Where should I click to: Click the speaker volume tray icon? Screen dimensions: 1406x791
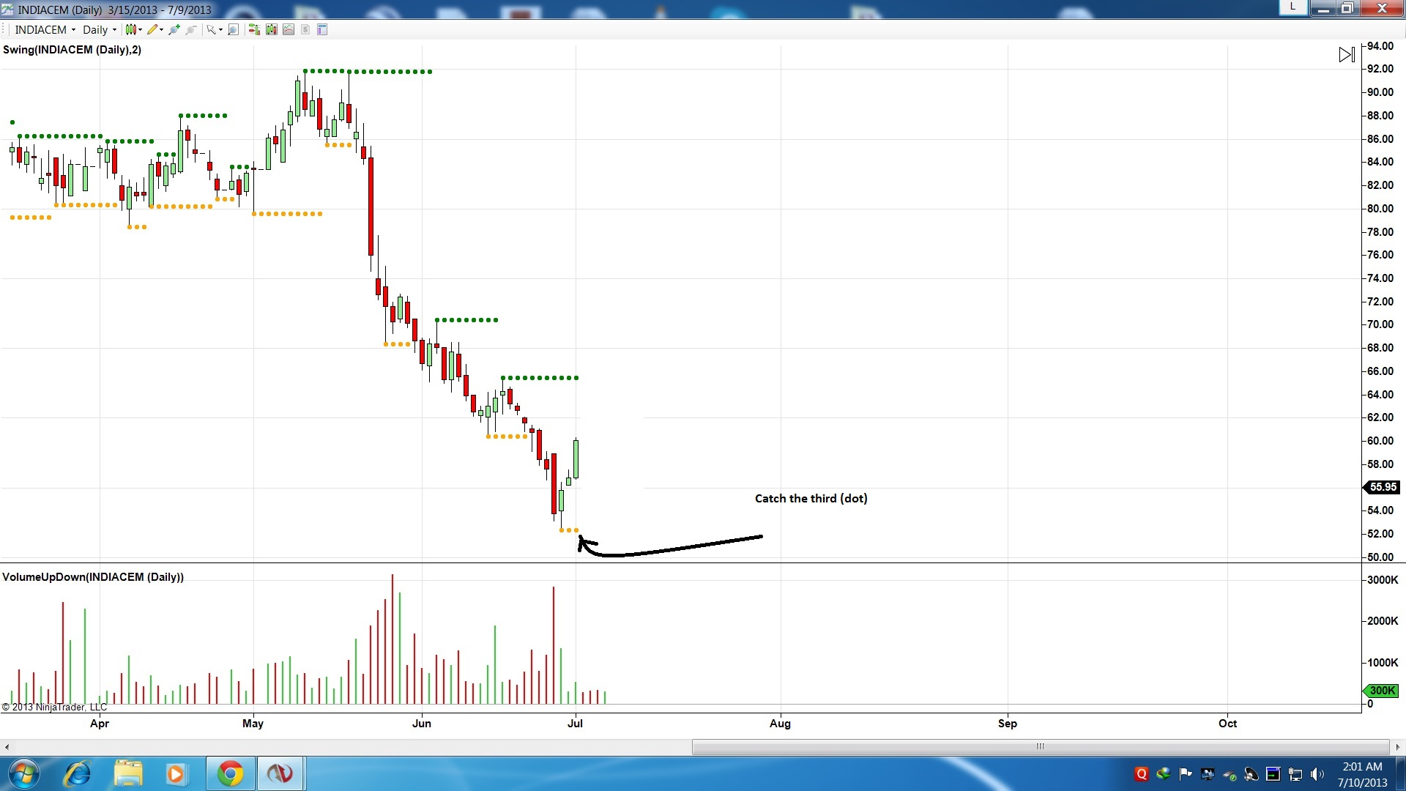1317,774
